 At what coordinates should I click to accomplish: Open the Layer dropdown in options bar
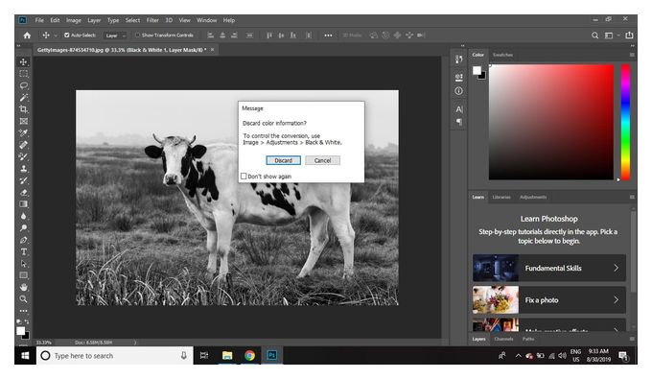(x=115, y=36)
